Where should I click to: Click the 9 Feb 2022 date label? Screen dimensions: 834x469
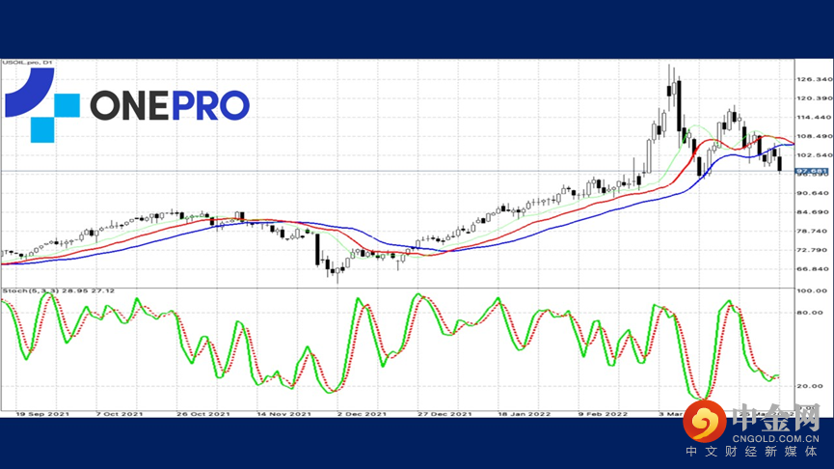(604, 414)
